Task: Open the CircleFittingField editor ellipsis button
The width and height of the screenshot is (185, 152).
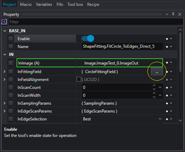Action: (157, 71)
